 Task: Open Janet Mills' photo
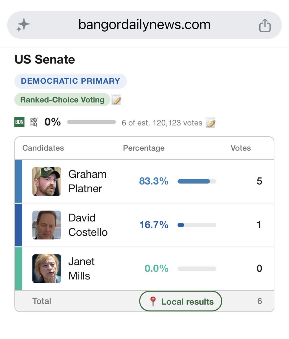coord(47,269)
